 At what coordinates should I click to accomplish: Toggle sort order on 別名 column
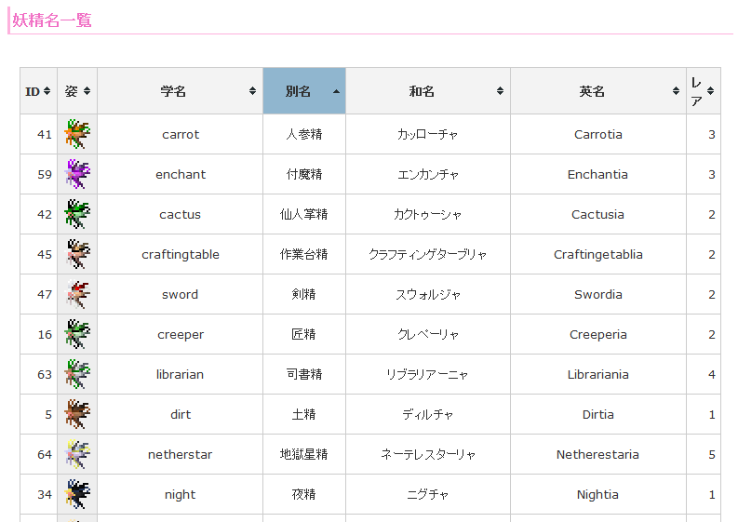tap(303, 91)
